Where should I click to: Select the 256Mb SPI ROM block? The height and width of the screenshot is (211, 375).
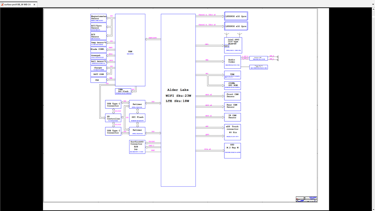(232, 85)
